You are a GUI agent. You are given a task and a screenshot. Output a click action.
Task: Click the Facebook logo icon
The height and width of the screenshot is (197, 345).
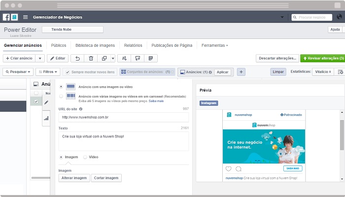6,17
